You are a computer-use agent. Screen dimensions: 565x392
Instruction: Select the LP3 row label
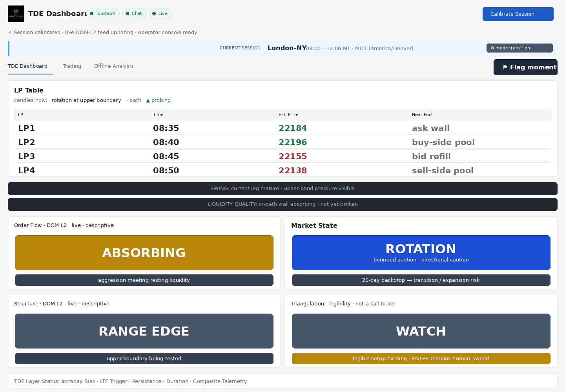27,156
